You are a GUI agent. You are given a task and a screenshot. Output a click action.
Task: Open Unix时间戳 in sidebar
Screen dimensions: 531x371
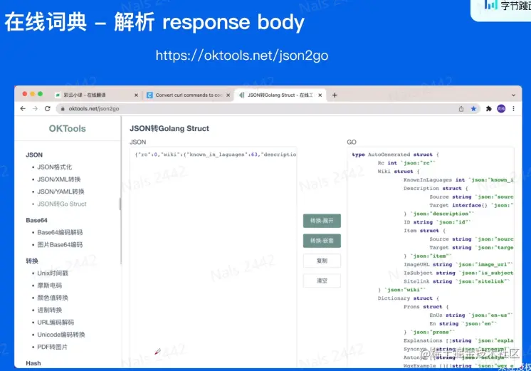(53, 273)
